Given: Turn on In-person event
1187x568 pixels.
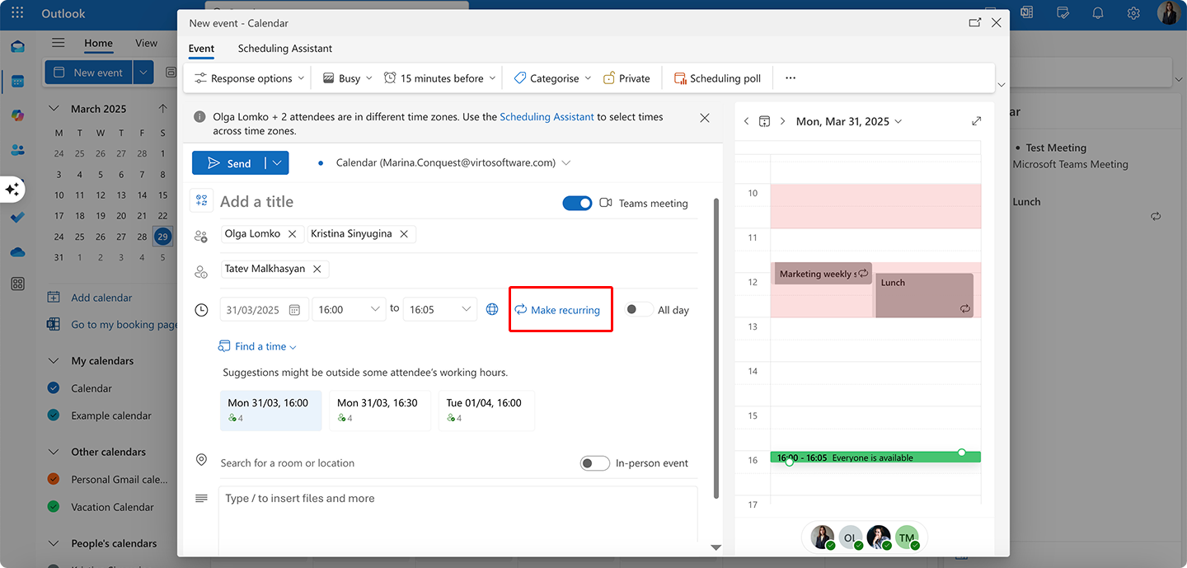Looking at the screenshot, I should click(594, 462).
